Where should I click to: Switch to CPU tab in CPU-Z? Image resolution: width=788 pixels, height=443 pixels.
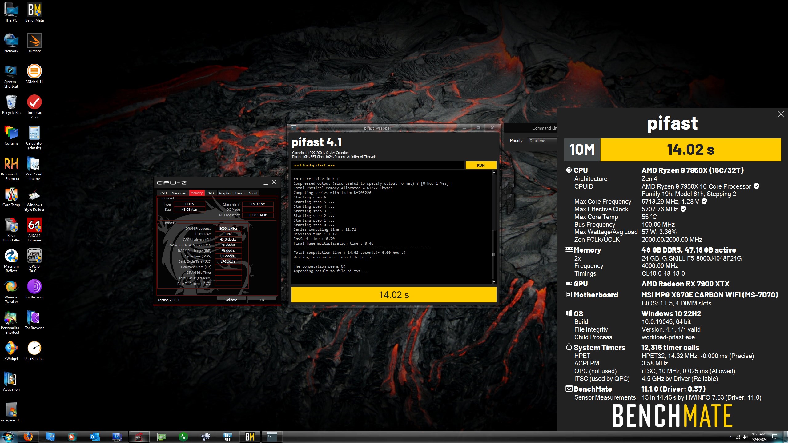(163, 193)
